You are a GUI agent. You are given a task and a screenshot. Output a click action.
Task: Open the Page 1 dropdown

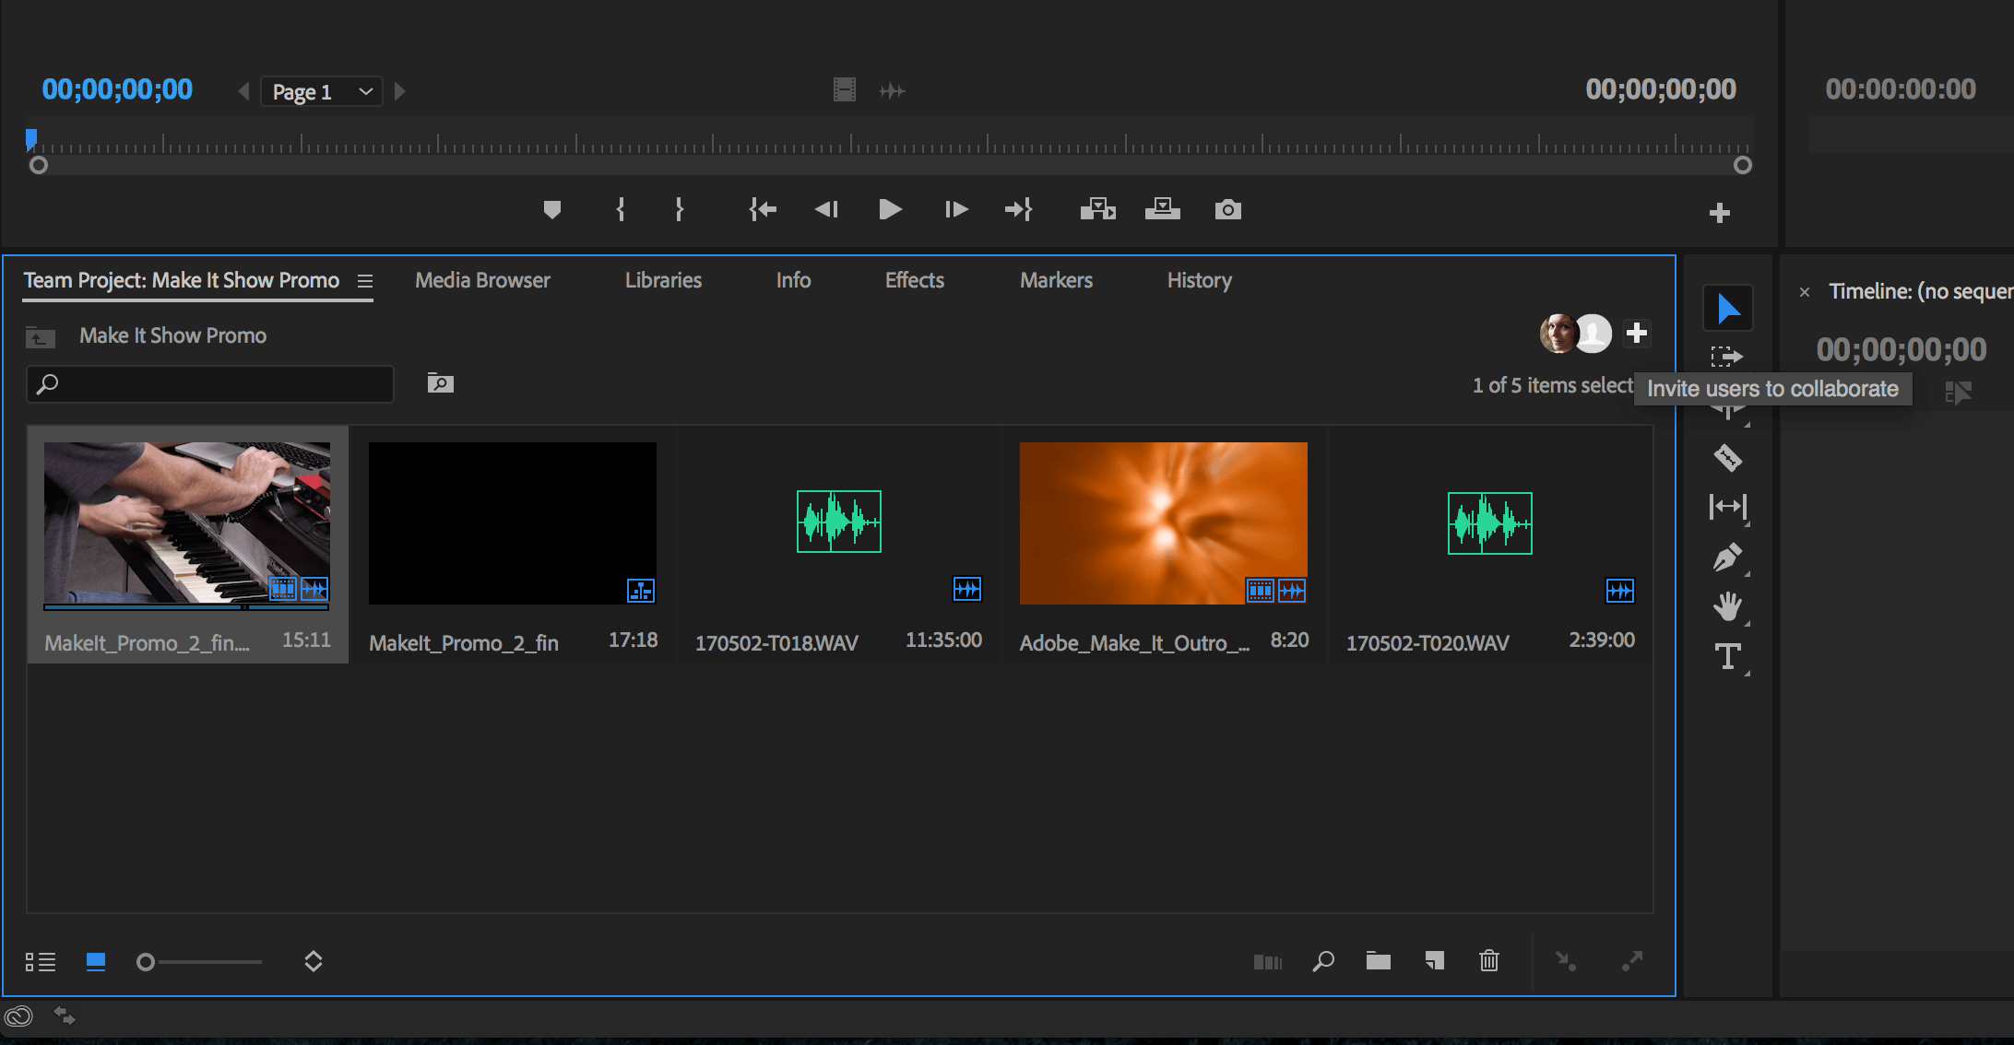(x=321, y=91)
